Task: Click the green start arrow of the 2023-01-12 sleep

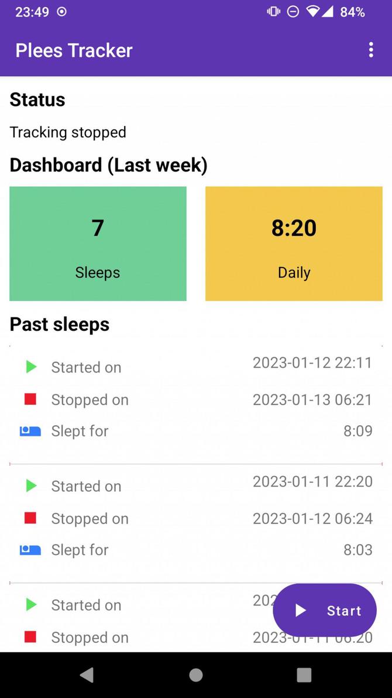Action: coord(30,367)
